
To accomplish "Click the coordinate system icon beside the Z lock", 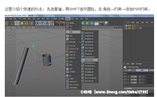I will pos(52,23).
